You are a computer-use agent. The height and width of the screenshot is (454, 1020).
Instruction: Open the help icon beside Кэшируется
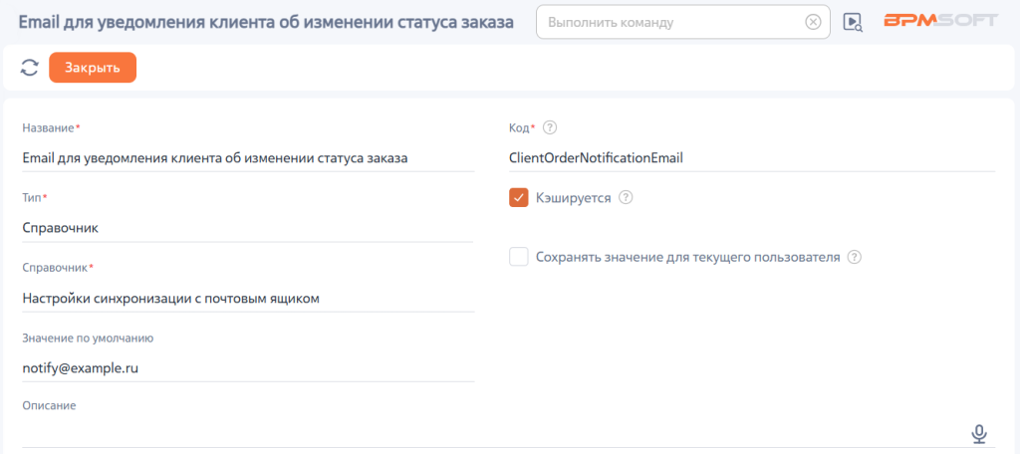click(626, 198)
